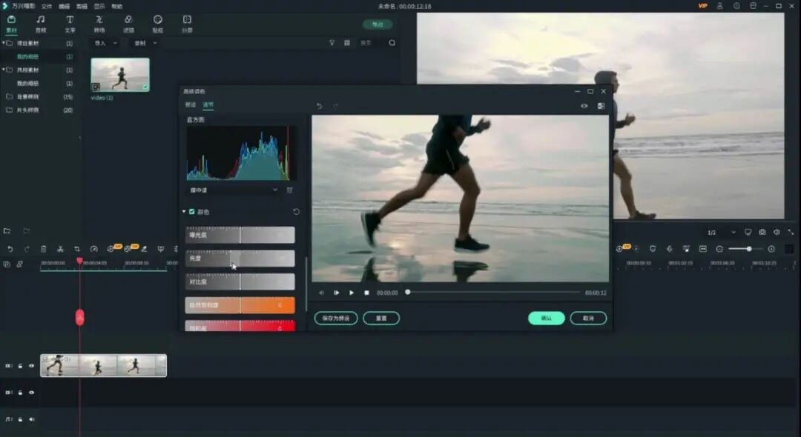
Task: Click the timeline link/unlink icon
Action: pos(20,264)
